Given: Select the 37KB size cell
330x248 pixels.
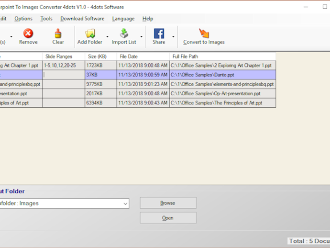Looking at the screenshot, I should click(101, 75).
